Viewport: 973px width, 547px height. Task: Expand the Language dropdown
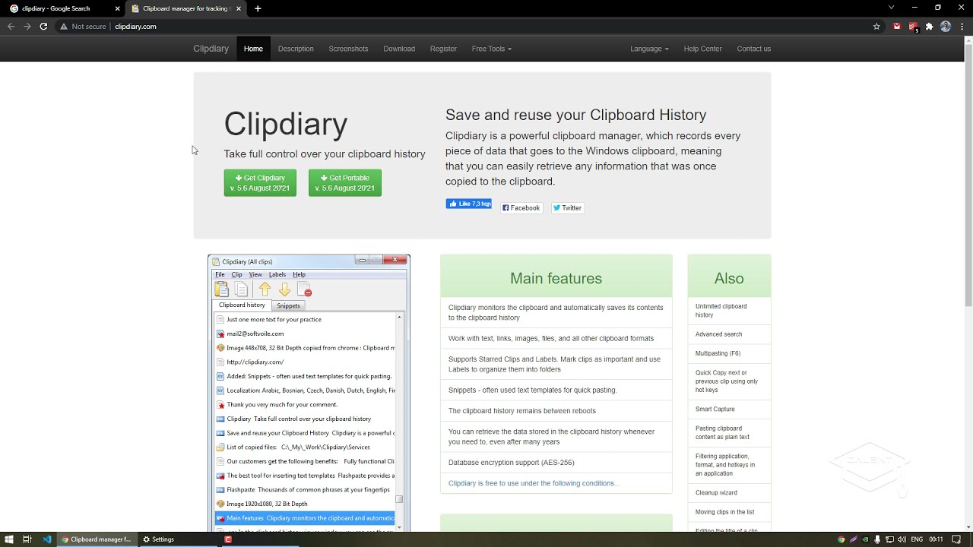pyautogui.click(x=649, y=49)
